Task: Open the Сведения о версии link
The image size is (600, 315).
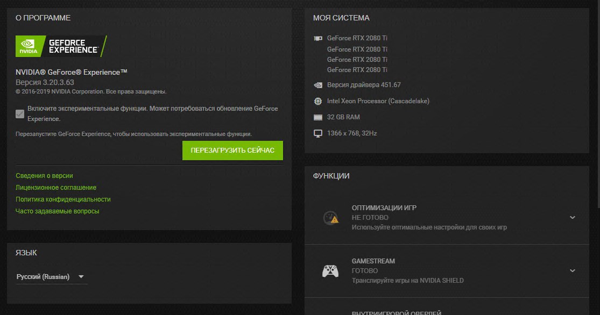Action: [x=44, y=175]
